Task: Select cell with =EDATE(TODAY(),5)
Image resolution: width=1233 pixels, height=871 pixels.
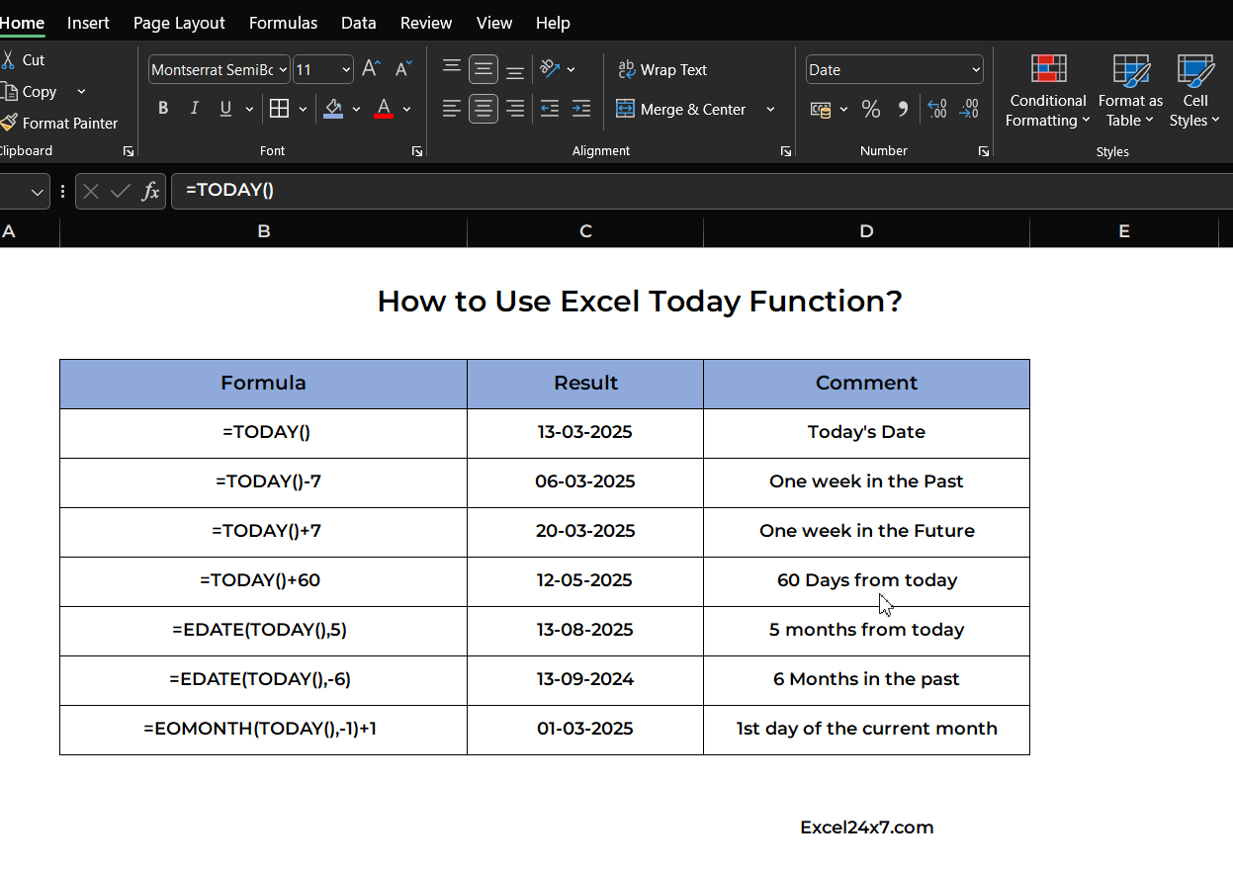Action: (263, 631)
